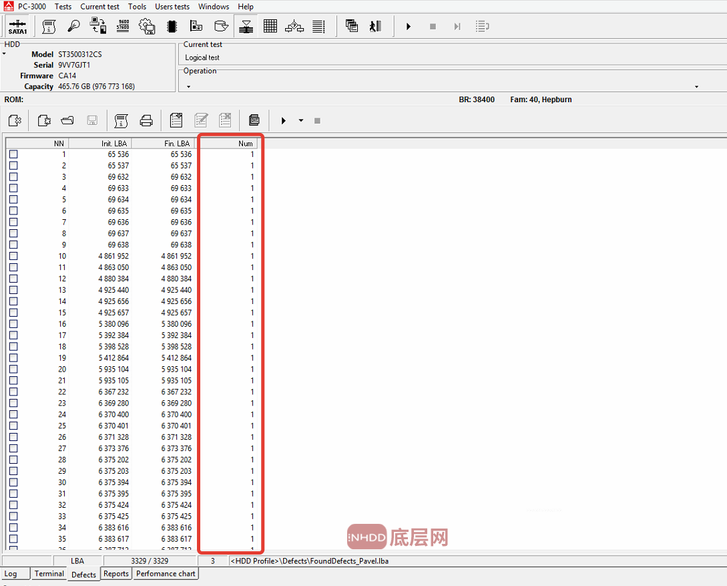Click the stop square in the defects toolbar

pyautogui.click(x=317, y=121)
